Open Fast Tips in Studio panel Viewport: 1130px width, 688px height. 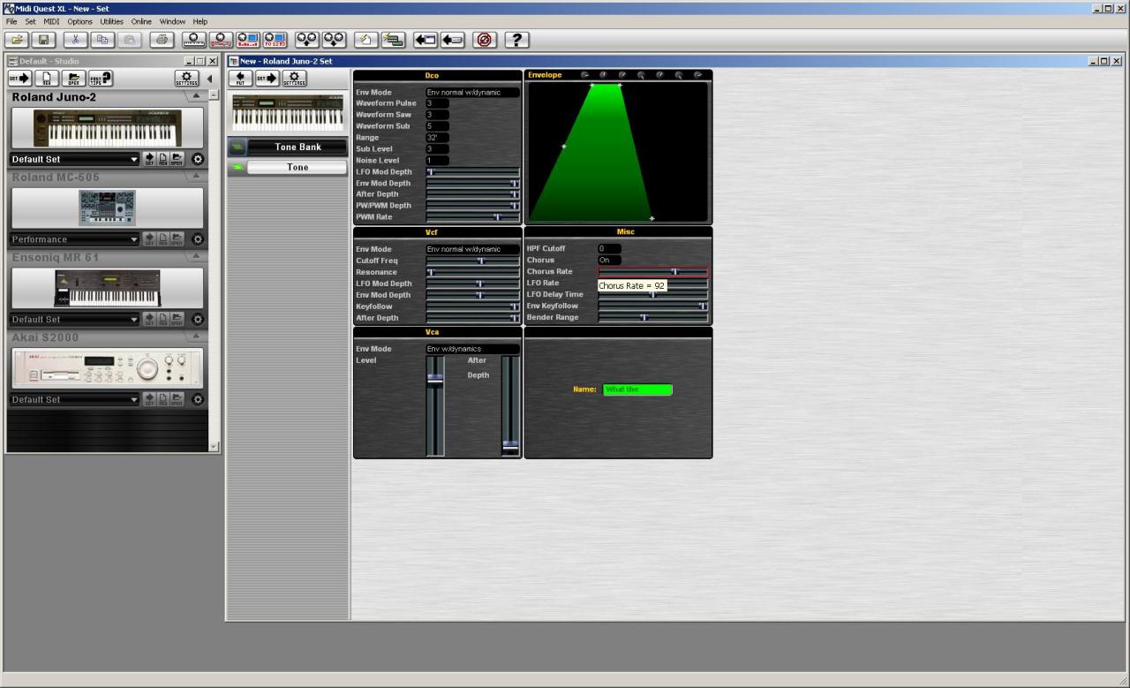click(x=101, y=79)
